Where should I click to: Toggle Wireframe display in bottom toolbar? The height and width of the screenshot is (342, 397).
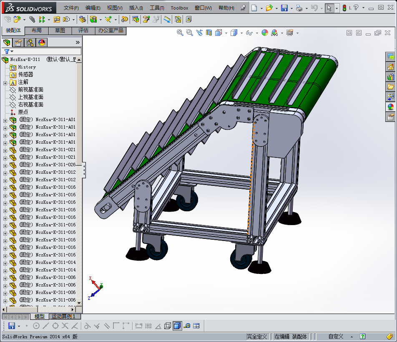[168, 326]
